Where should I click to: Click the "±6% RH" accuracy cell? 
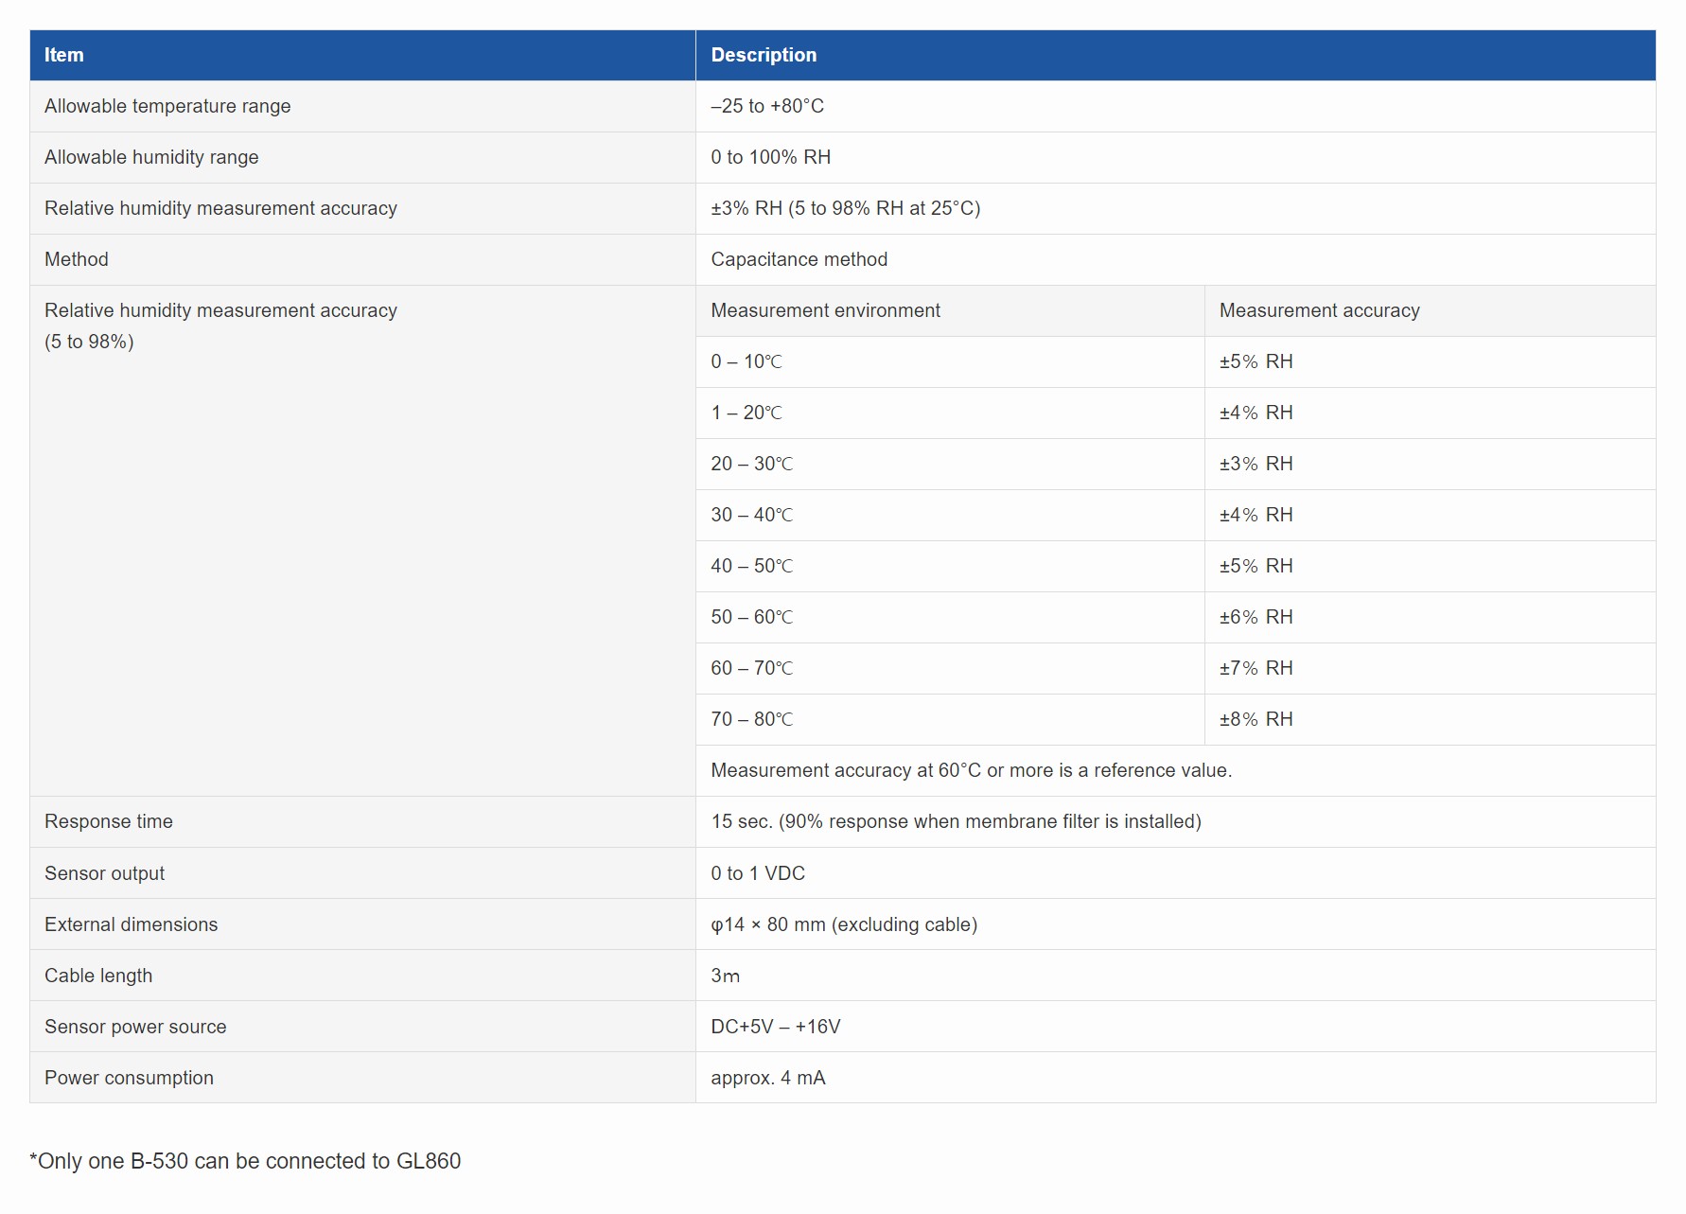pos(1430,617)
